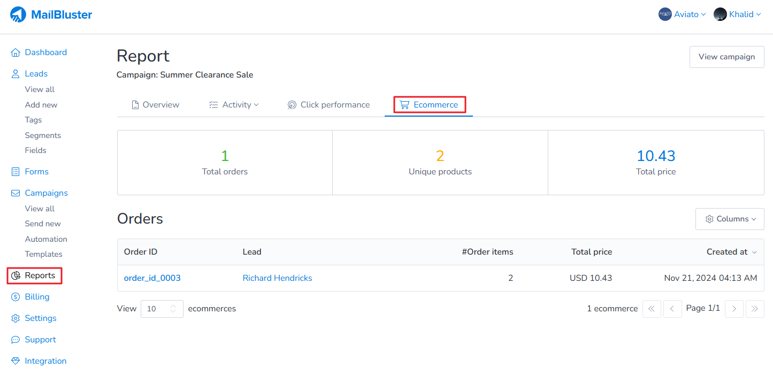Open order_id_0003 order link
This screenshot has height=383, width=773.
click(x=152, y=278)
